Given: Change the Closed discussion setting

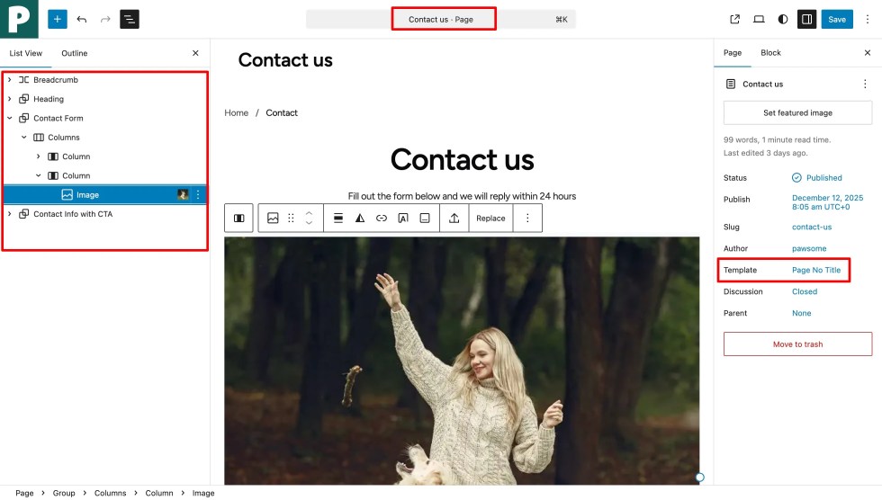Looking at the screenshot, I should pyautogui.click(x=805, y=291).
